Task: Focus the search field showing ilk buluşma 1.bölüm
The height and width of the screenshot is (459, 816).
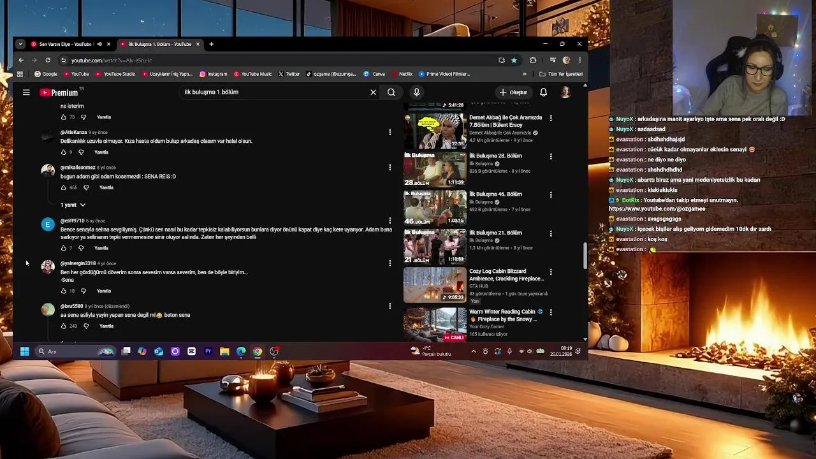Action: (x=274, y=92)
